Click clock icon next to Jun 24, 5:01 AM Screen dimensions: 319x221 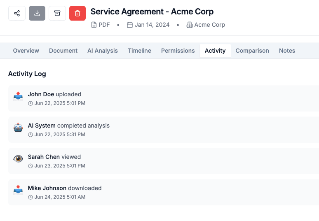point(30,197)
